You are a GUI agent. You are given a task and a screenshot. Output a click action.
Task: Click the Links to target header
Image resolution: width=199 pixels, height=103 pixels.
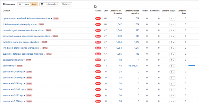(x=168, y=11)
